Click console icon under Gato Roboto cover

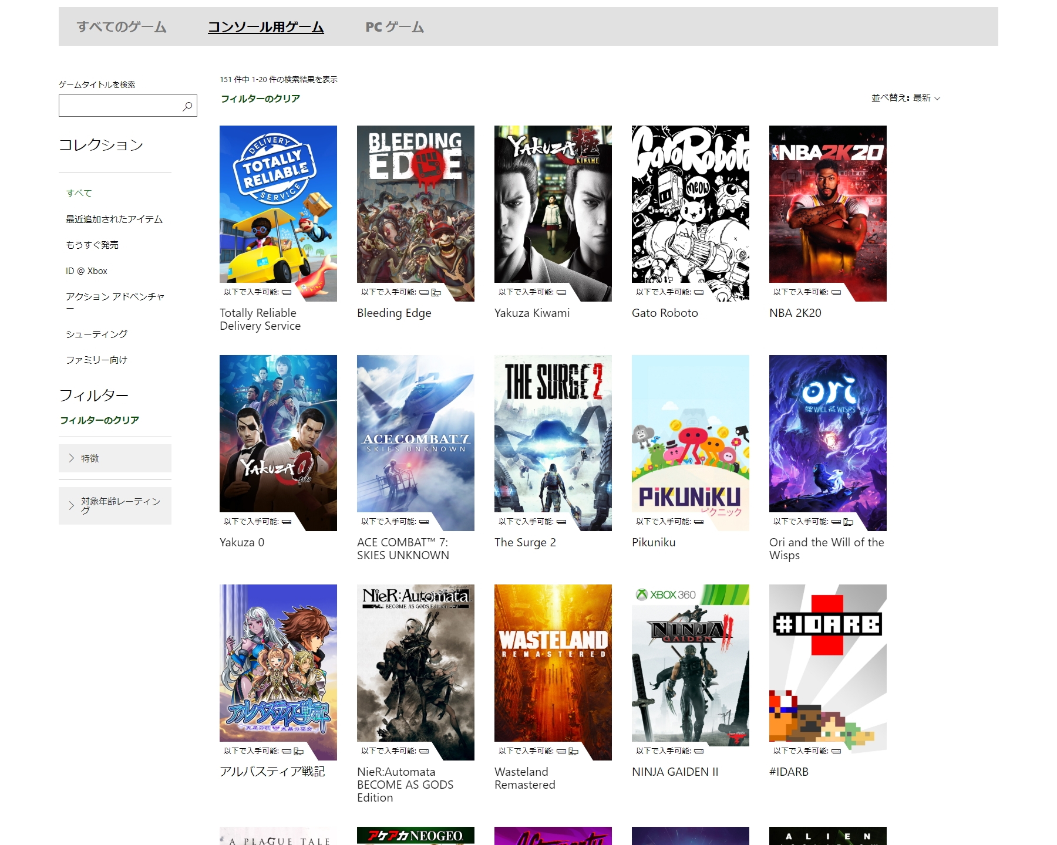[699, 292]
